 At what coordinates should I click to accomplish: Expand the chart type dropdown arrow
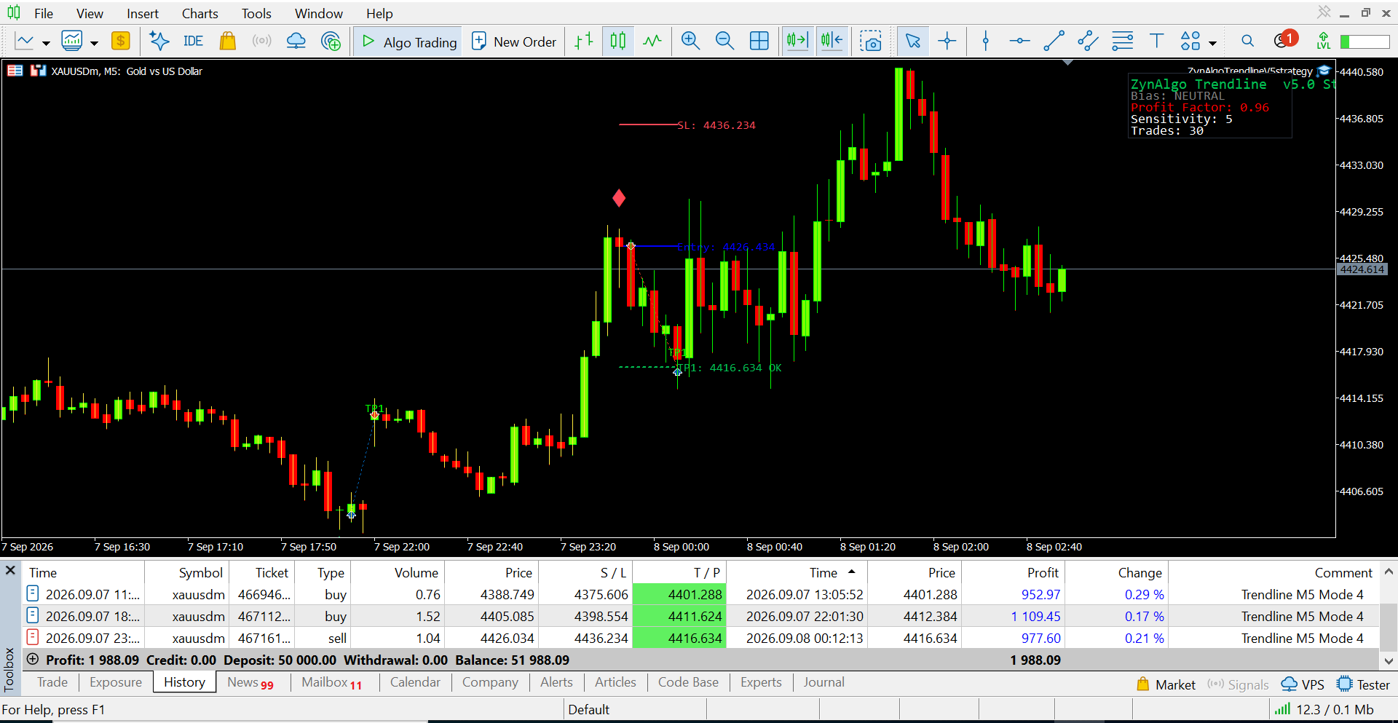tap(46, 43)
